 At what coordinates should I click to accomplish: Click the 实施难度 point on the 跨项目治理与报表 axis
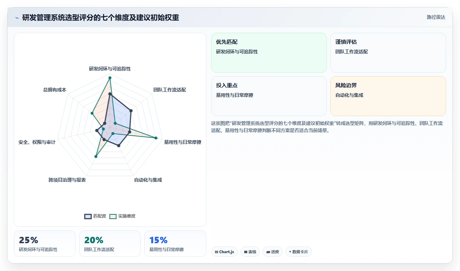coord(95,156)
